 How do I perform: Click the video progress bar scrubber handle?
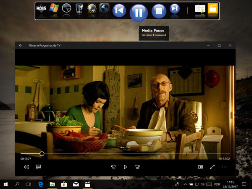42,154
